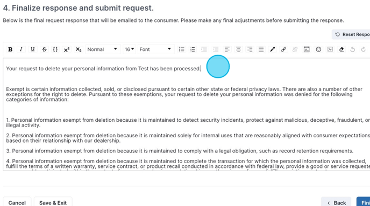
Task: Redo the last edit
Action: (364, 49)
